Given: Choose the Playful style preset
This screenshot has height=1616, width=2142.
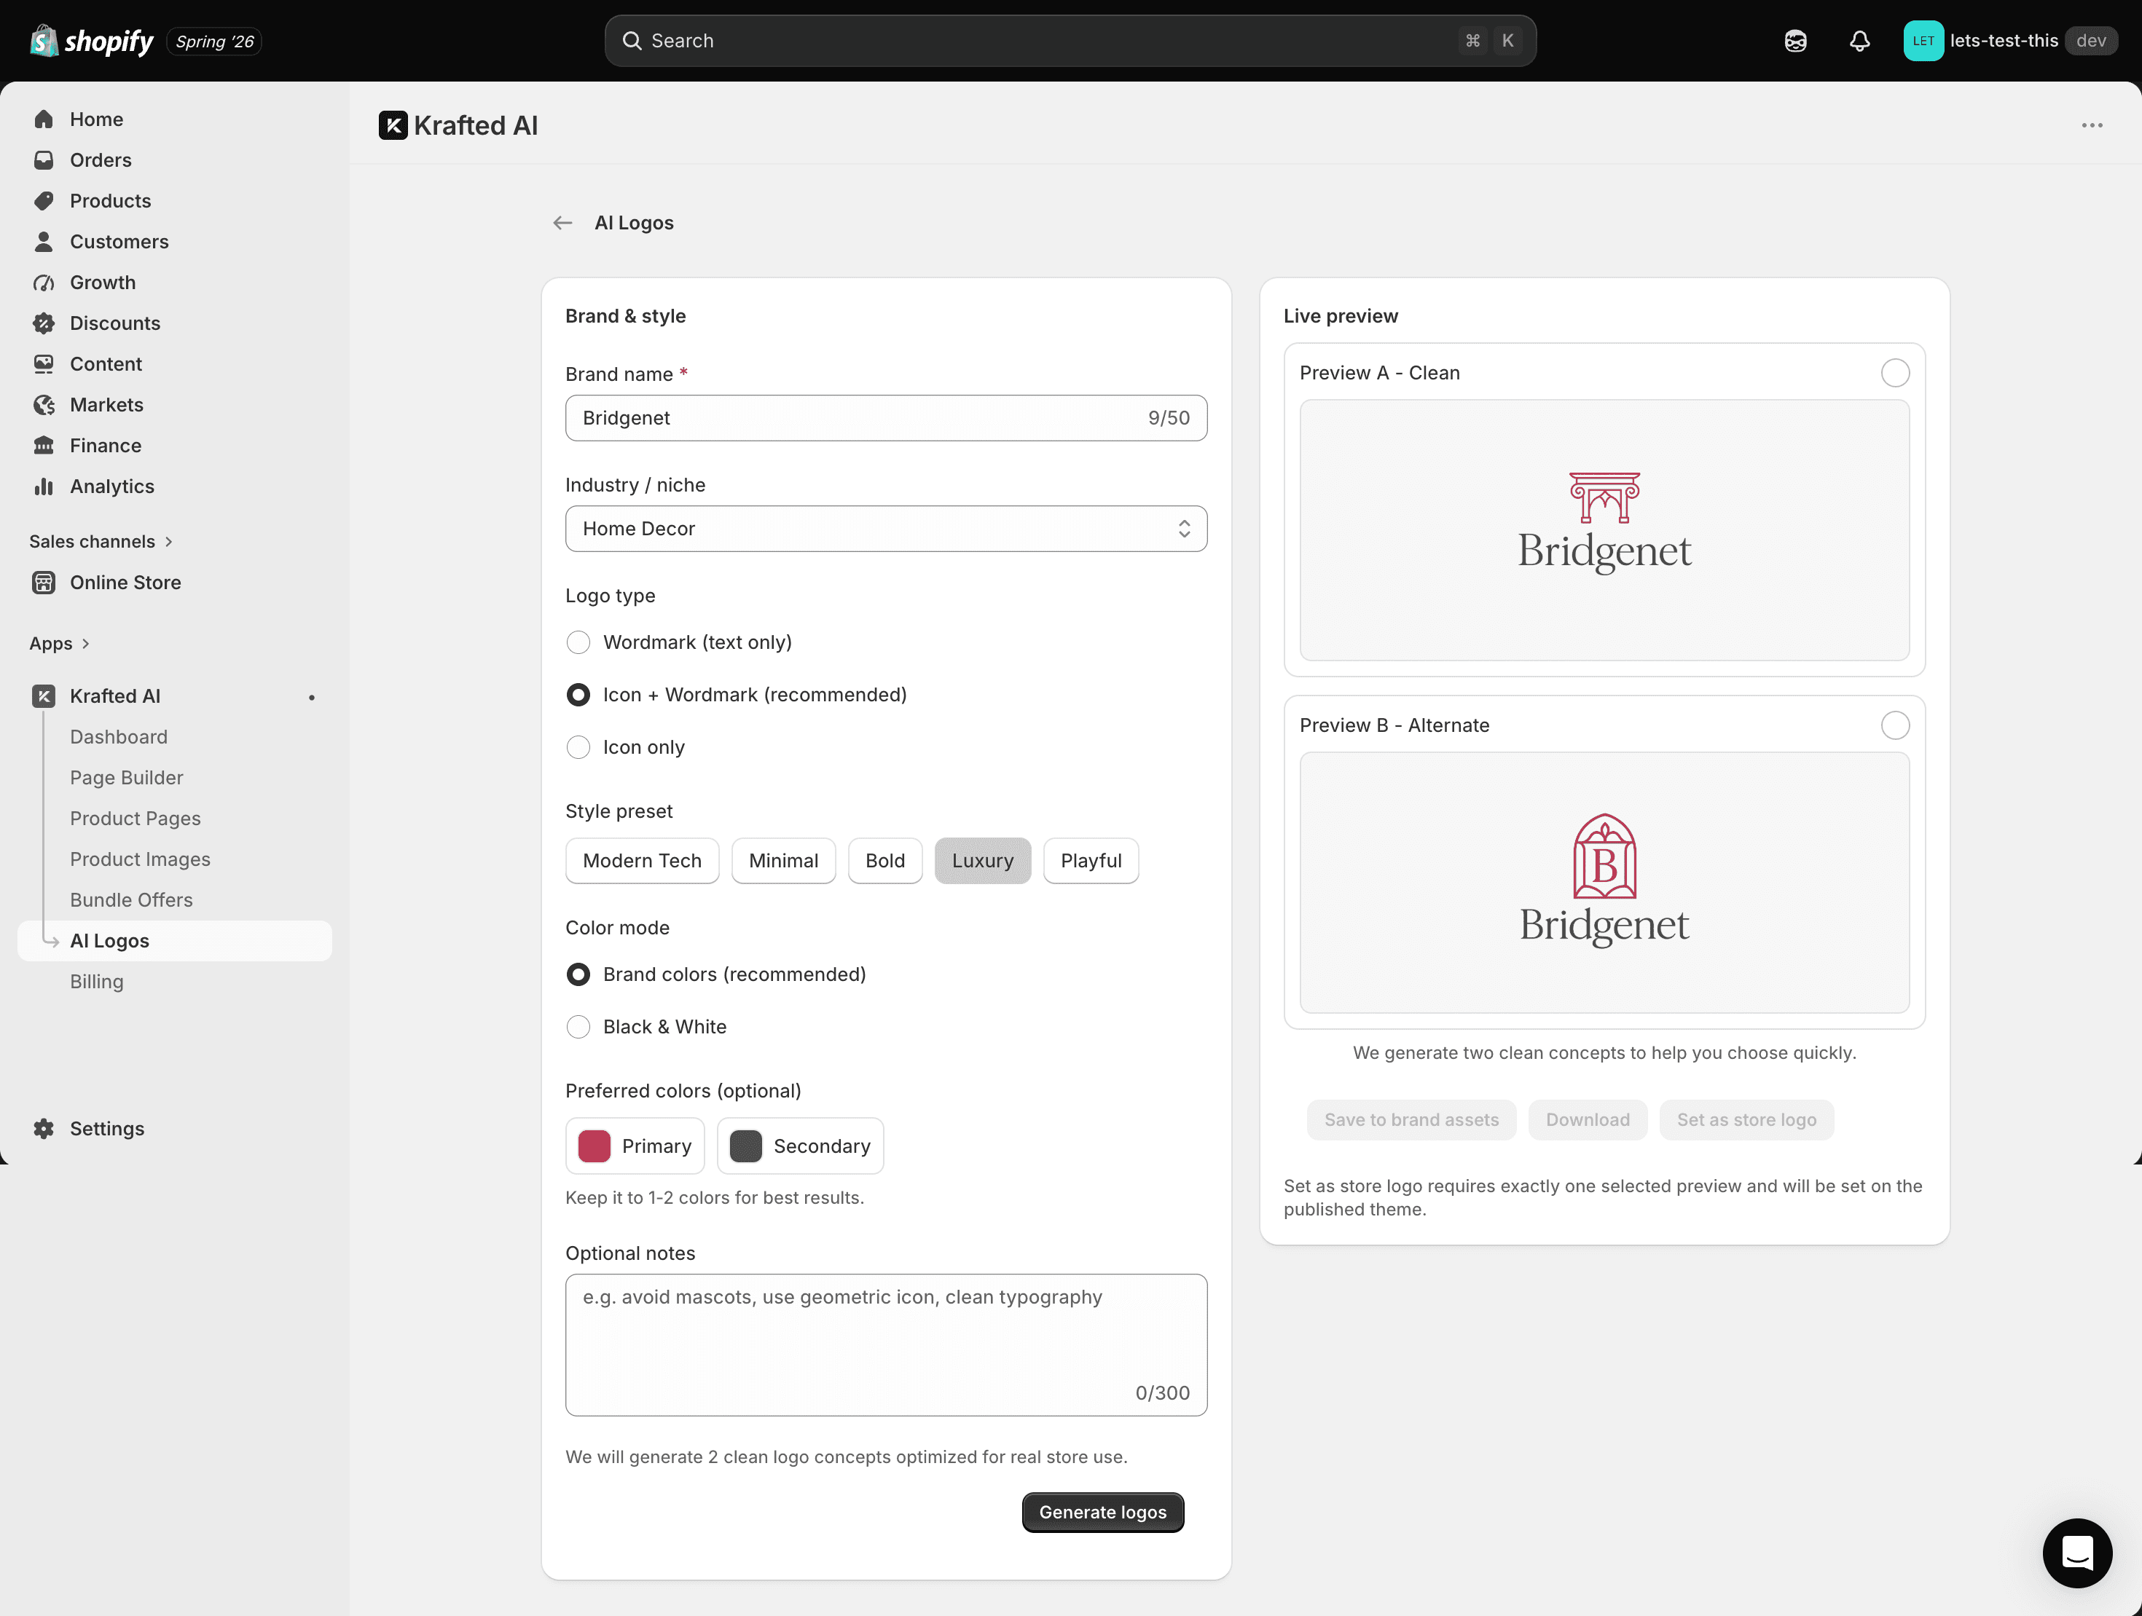Looking at the screenshot, I should [1091, 860].
